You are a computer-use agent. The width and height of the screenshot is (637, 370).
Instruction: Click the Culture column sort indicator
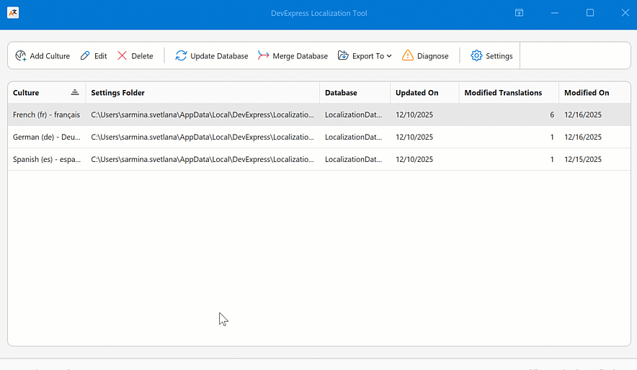click(75, 92)
